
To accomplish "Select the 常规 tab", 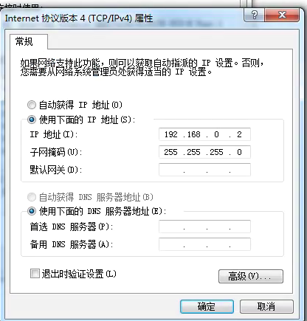I will (x=24, y=41).
